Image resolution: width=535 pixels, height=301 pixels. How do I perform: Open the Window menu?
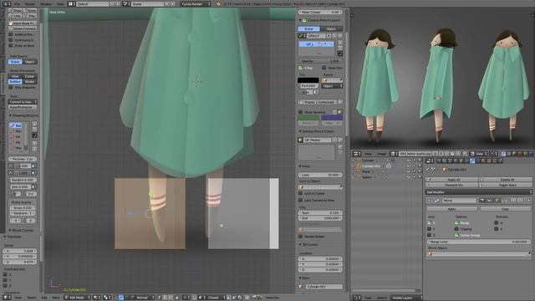[x=46, y=3]
